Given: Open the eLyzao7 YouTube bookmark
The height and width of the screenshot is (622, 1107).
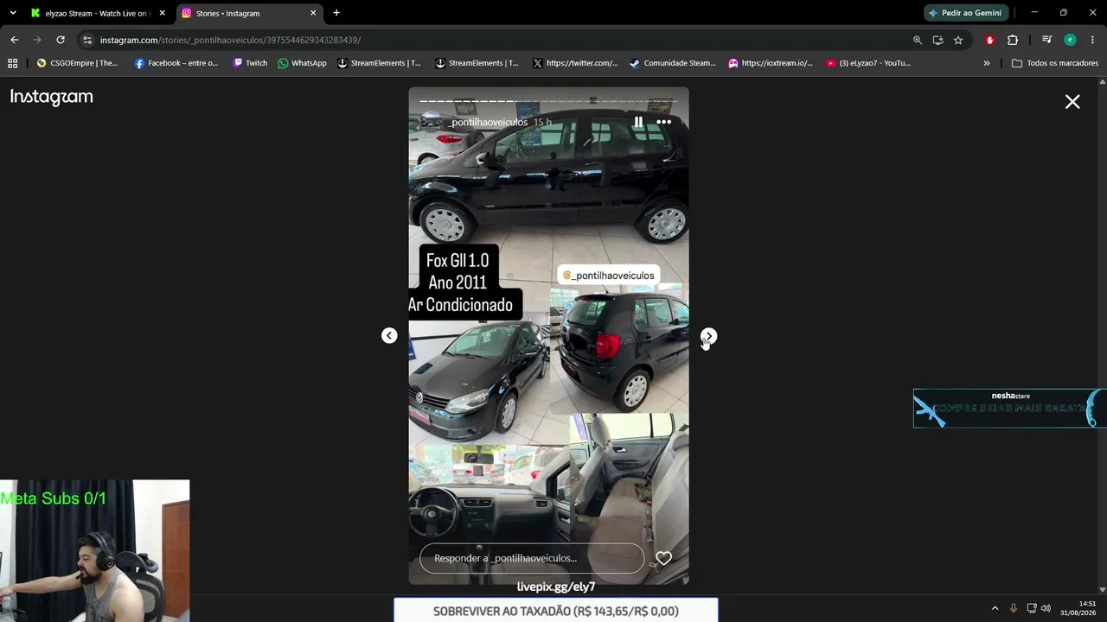Looking at the screenshot, I should pyautogui.click(x=868, y=63).
